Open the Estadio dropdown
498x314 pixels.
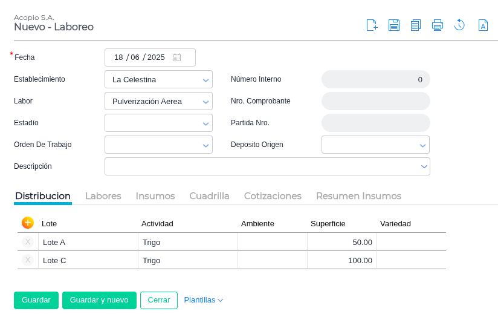pyautogui.click(x=205, y=123)
